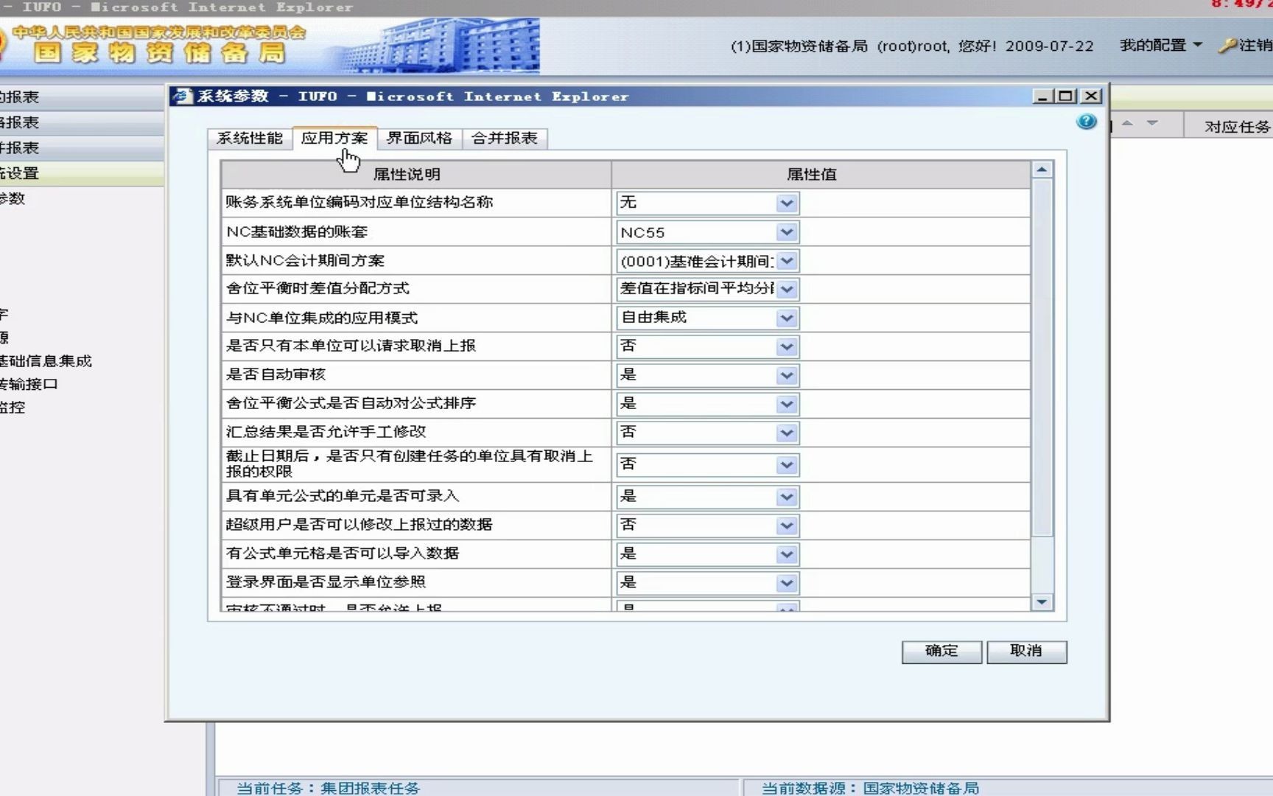Image resolution: width=1273 pixels, height=796 pixels.
Task: Open the 有公式单元格是否可以导入数据 dropdown
Action: tap(787, 554)
